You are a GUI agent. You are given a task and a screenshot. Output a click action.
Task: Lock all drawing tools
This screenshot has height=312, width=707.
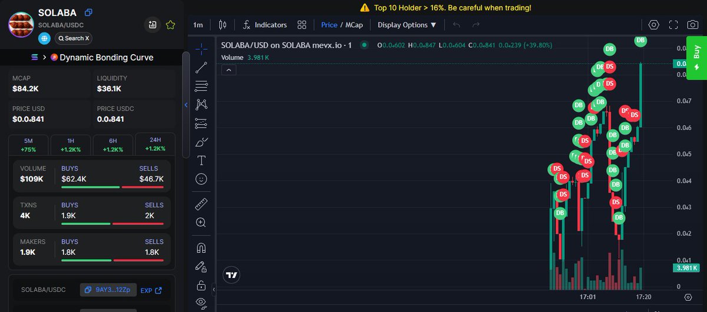(x=201, y=286)
